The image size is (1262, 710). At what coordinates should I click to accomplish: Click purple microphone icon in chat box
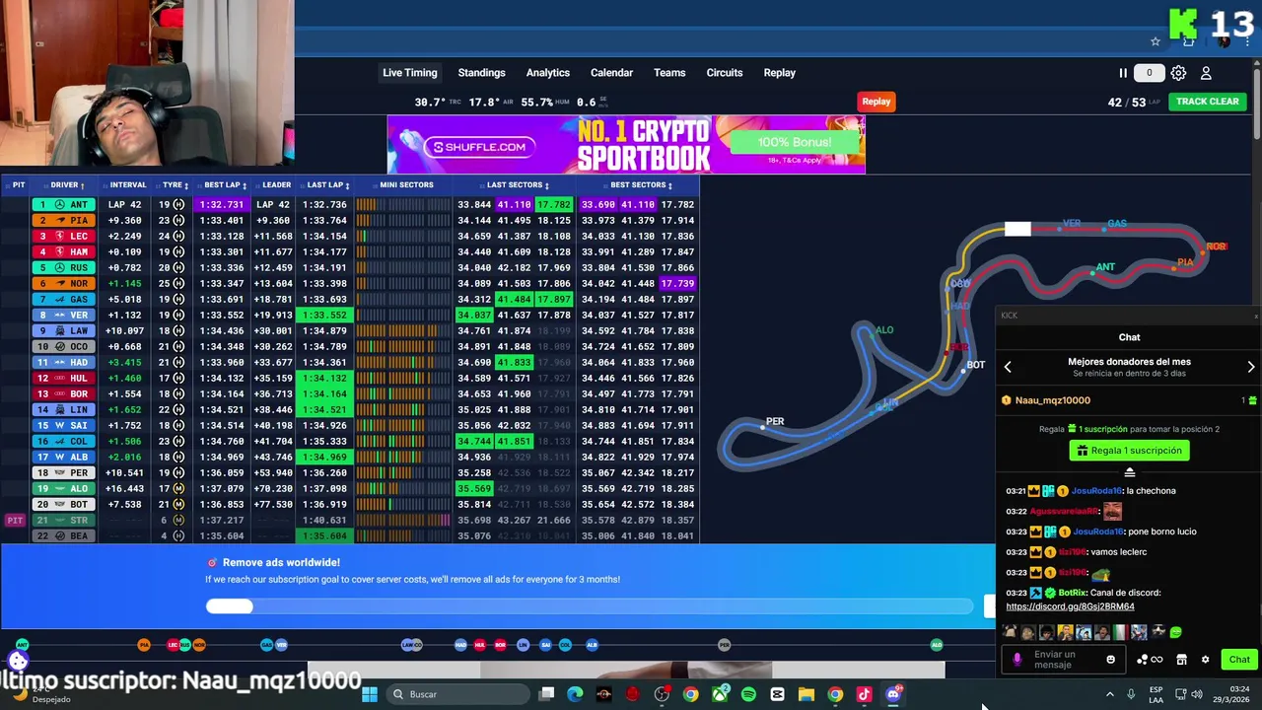(1017, 660)
